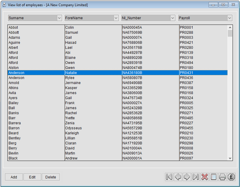This screenshot has width=240, height=187.
Task: Click the Delete button
Action: click(x=50, y=177)
